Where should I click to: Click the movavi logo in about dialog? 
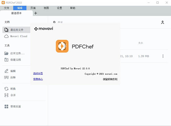click(x=44, y=29)
